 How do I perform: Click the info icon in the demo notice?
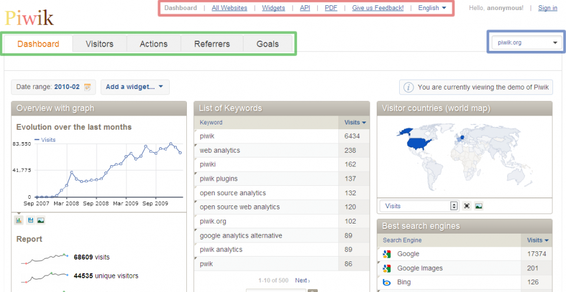click(408, 87)
